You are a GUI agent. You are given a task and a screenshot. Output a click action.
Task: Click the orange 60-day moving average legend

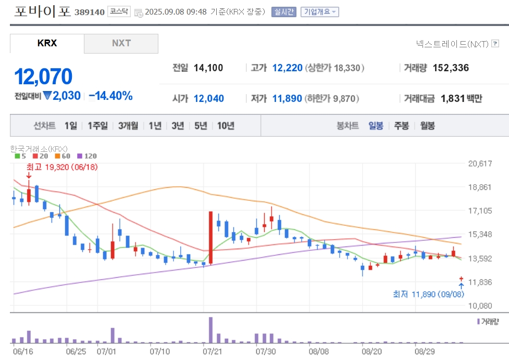[63, 156]
